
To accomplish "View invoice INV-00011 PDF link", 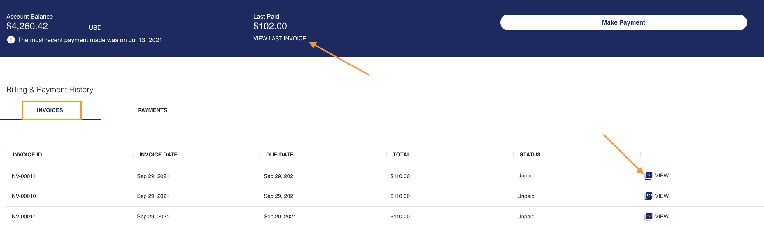I will 662,176.
